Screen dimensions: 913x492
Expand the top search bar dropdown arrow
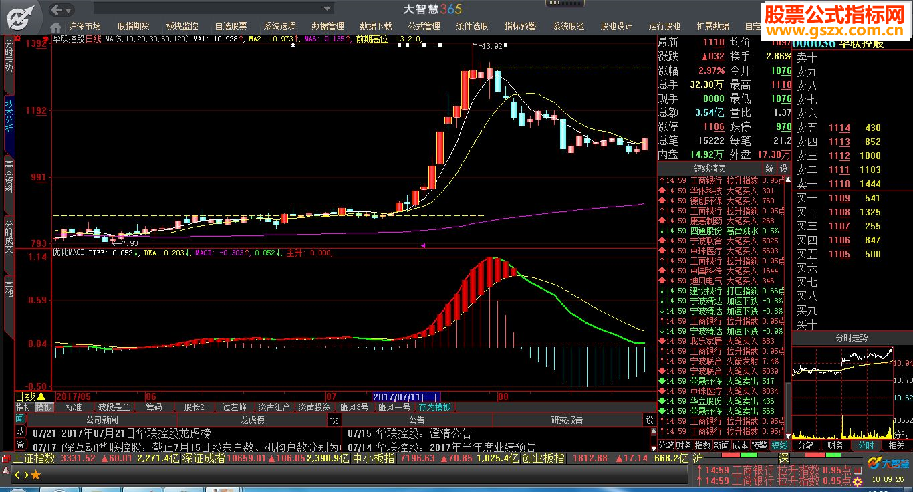click(x=328, y=9)
